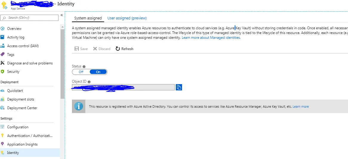Click the Discard X icon
The width and height of the screenshot is (348, 159).
pyautogui.click(x=95, y=49)
